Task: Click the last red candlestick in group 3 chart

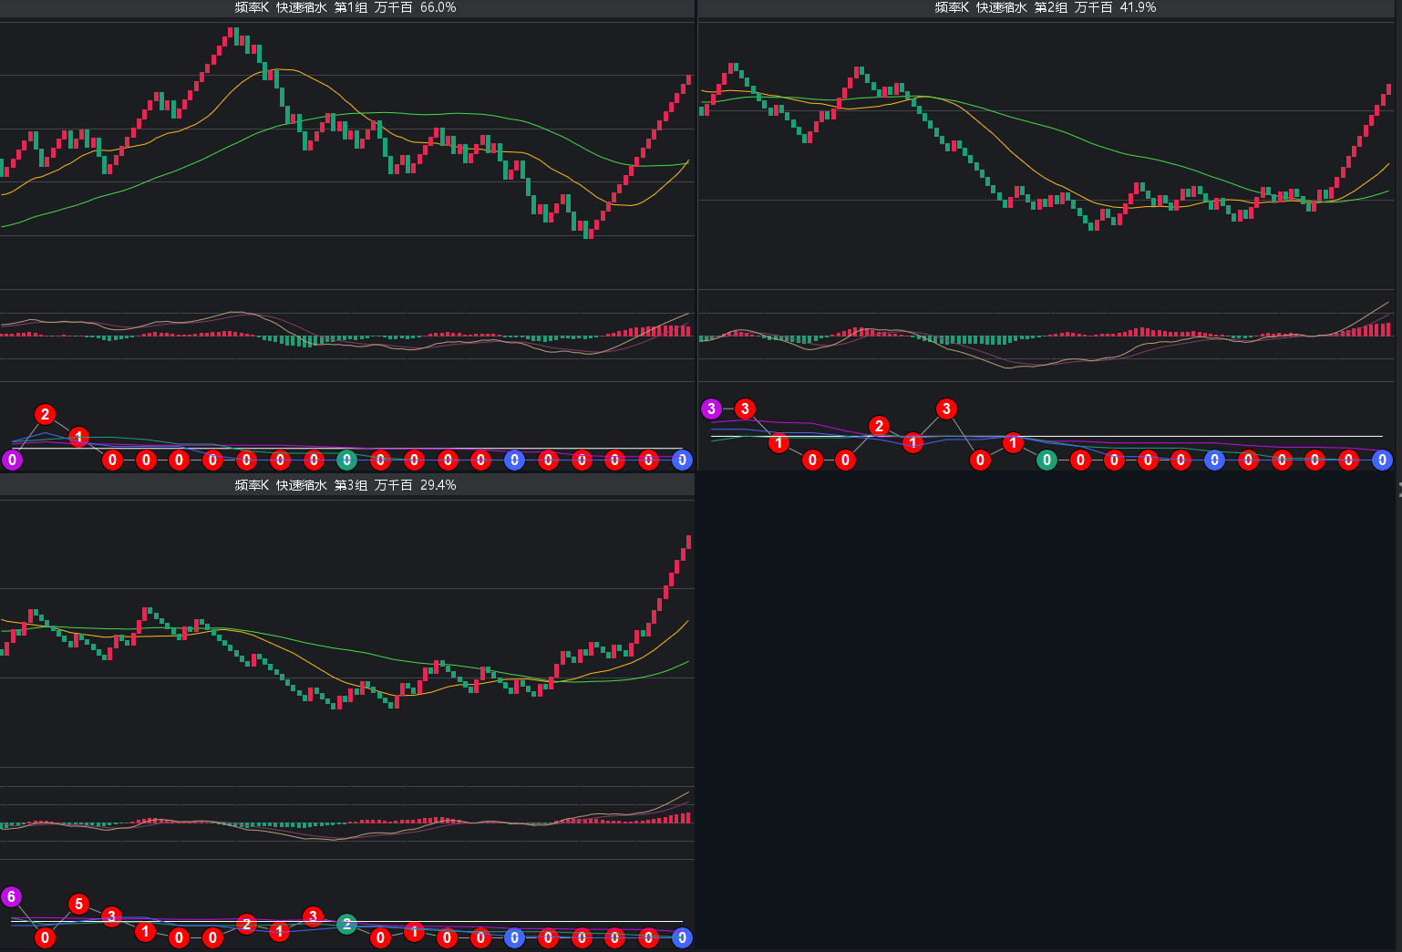Action: point(688,543)
